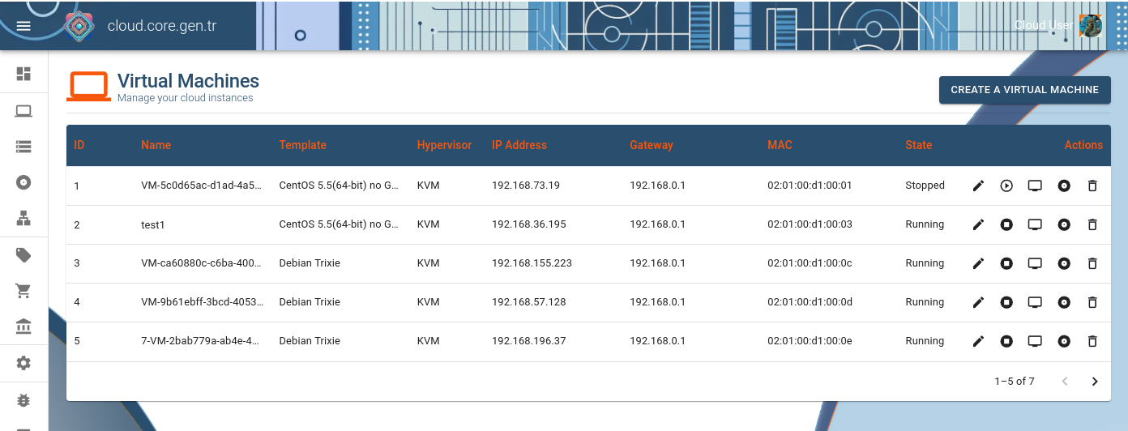Open the settings gear in sidebar
Screen dimensions: 1128x431
click(23, 363)
